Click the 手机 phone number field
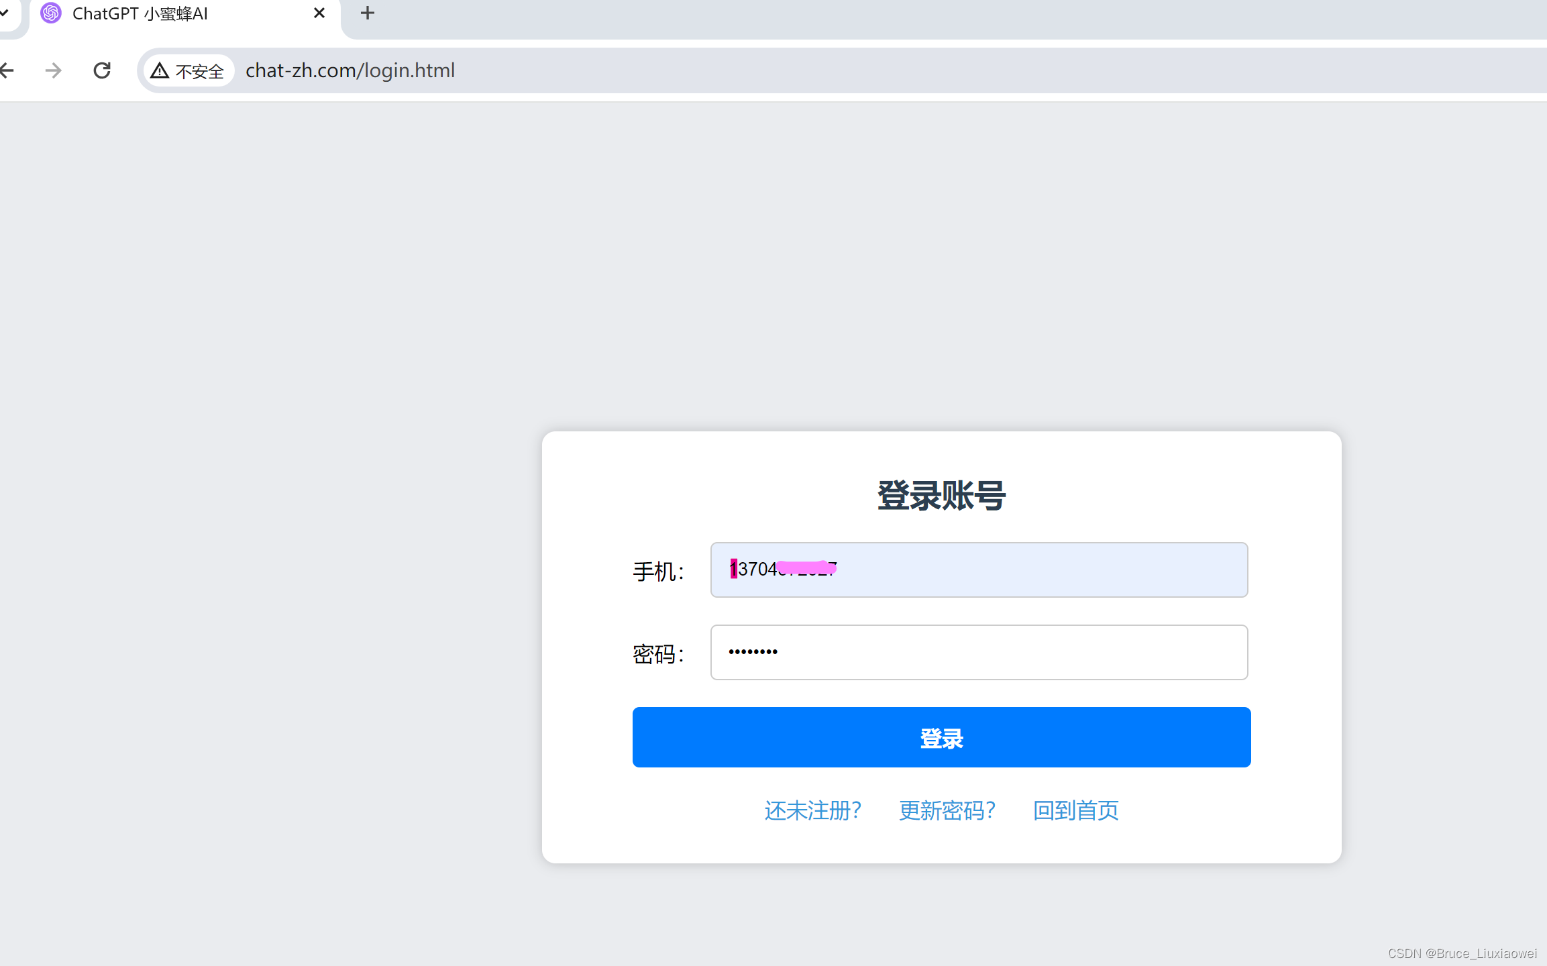This screenshot has height=966, width=1547. (x=979, y=570)
